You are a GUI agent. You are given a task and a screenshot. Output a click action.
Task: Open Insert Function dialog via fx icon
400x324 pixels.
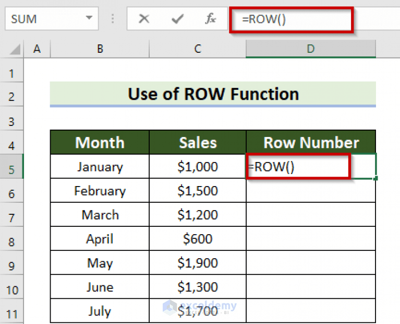point(211,19)
